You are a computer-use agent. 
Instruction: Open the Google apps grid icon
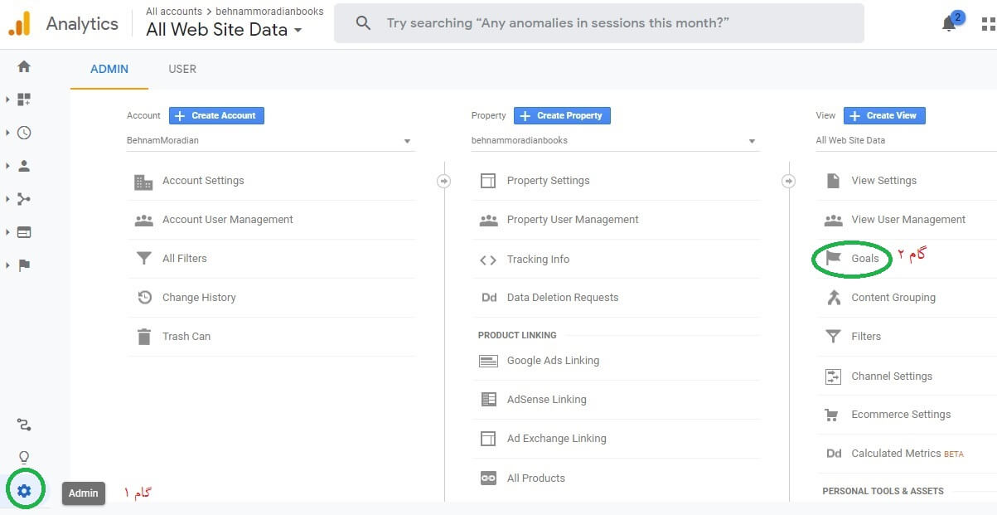(x=988, y=23)
